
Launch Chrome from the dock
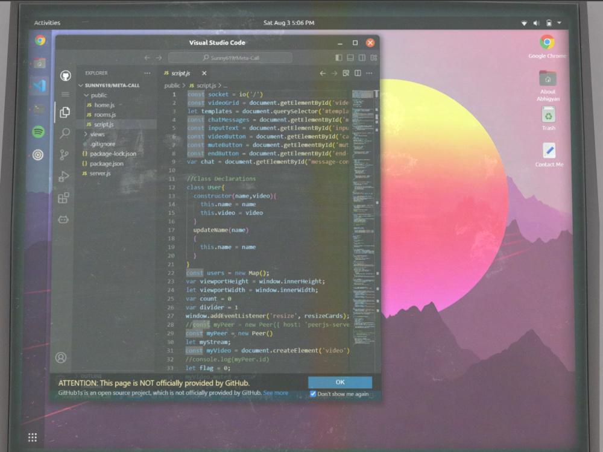pyautogui.click(x=40, y=40)
